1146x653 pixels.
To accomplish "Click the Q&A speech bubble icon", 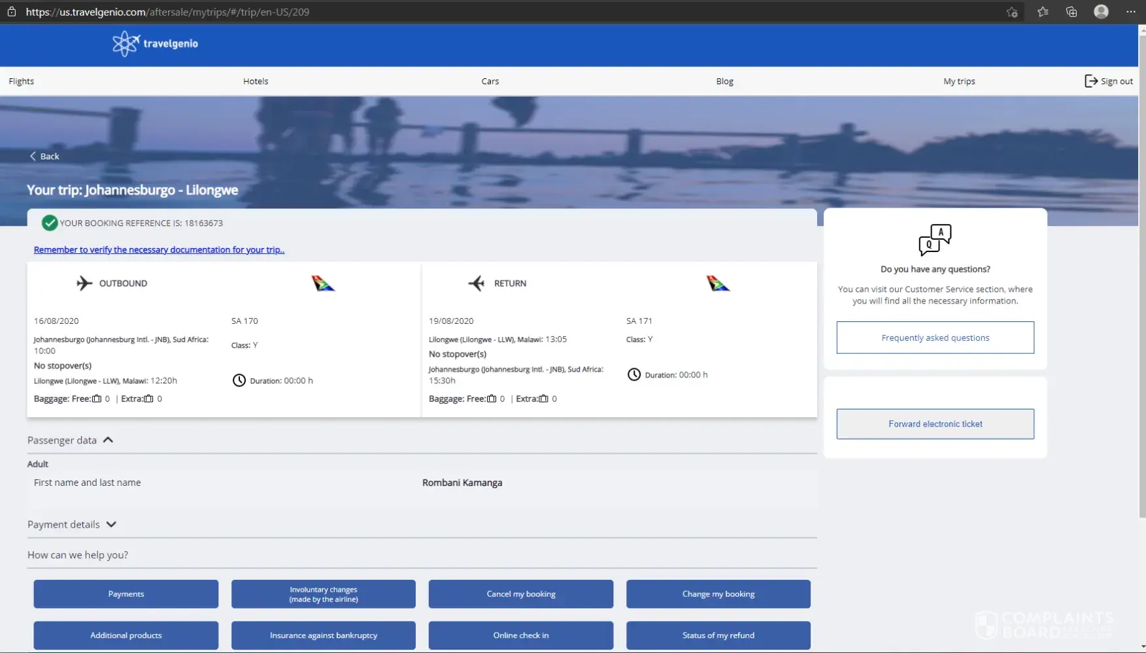I will tap(935, 240).
